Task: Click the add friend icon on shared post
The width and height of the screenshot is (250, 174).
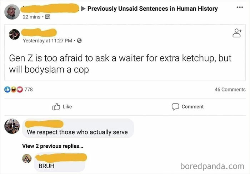Action: [236, 33]
